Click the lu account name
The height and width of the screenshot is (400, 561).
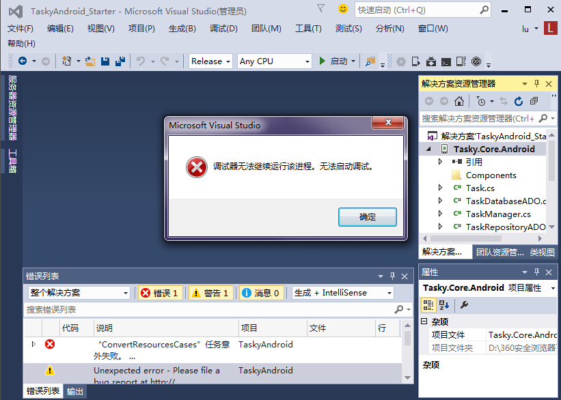point(525,29)
